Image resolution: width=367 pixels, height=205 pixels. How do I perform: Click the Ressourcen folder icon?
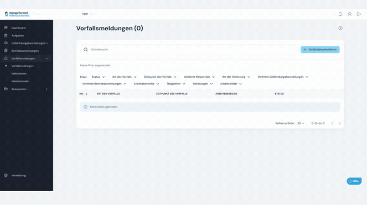(6, 89)
